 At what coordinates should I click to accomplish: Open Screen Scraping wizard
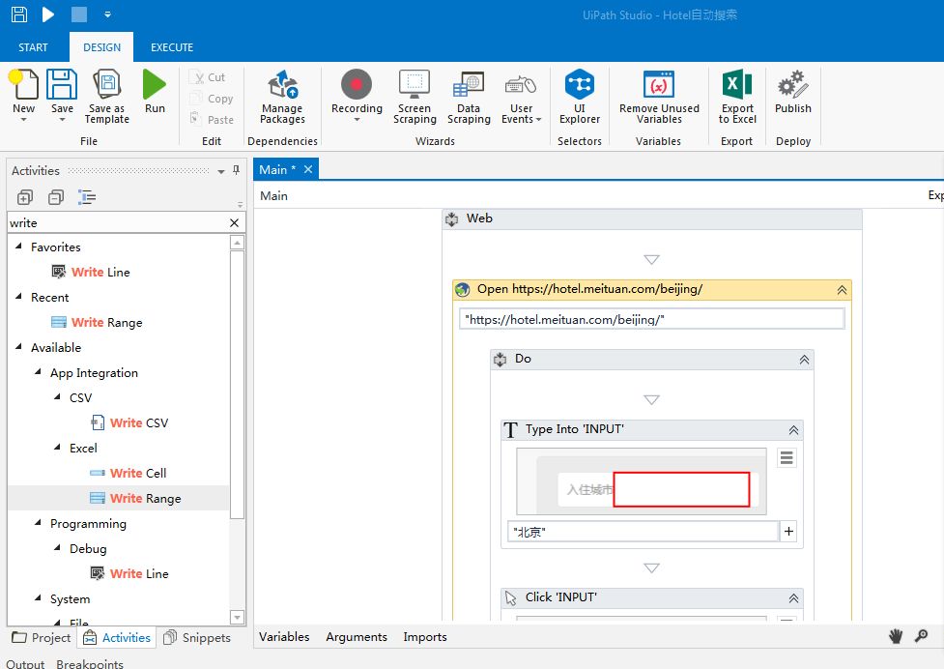point(415,97)
